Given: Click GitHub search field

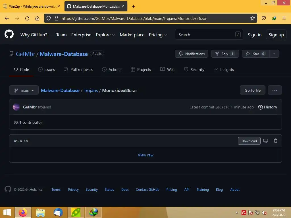Looking at the screenshot, I should tap(209, 35).
